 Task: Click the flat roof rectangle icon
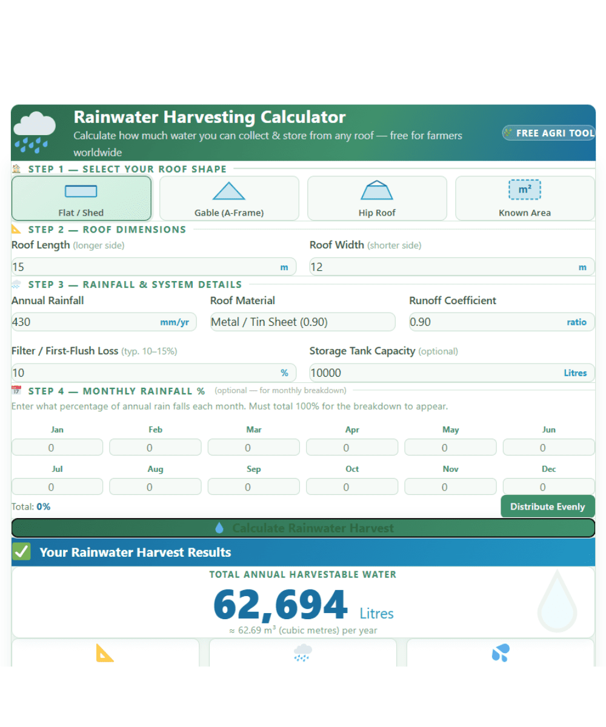pos(81,191)
